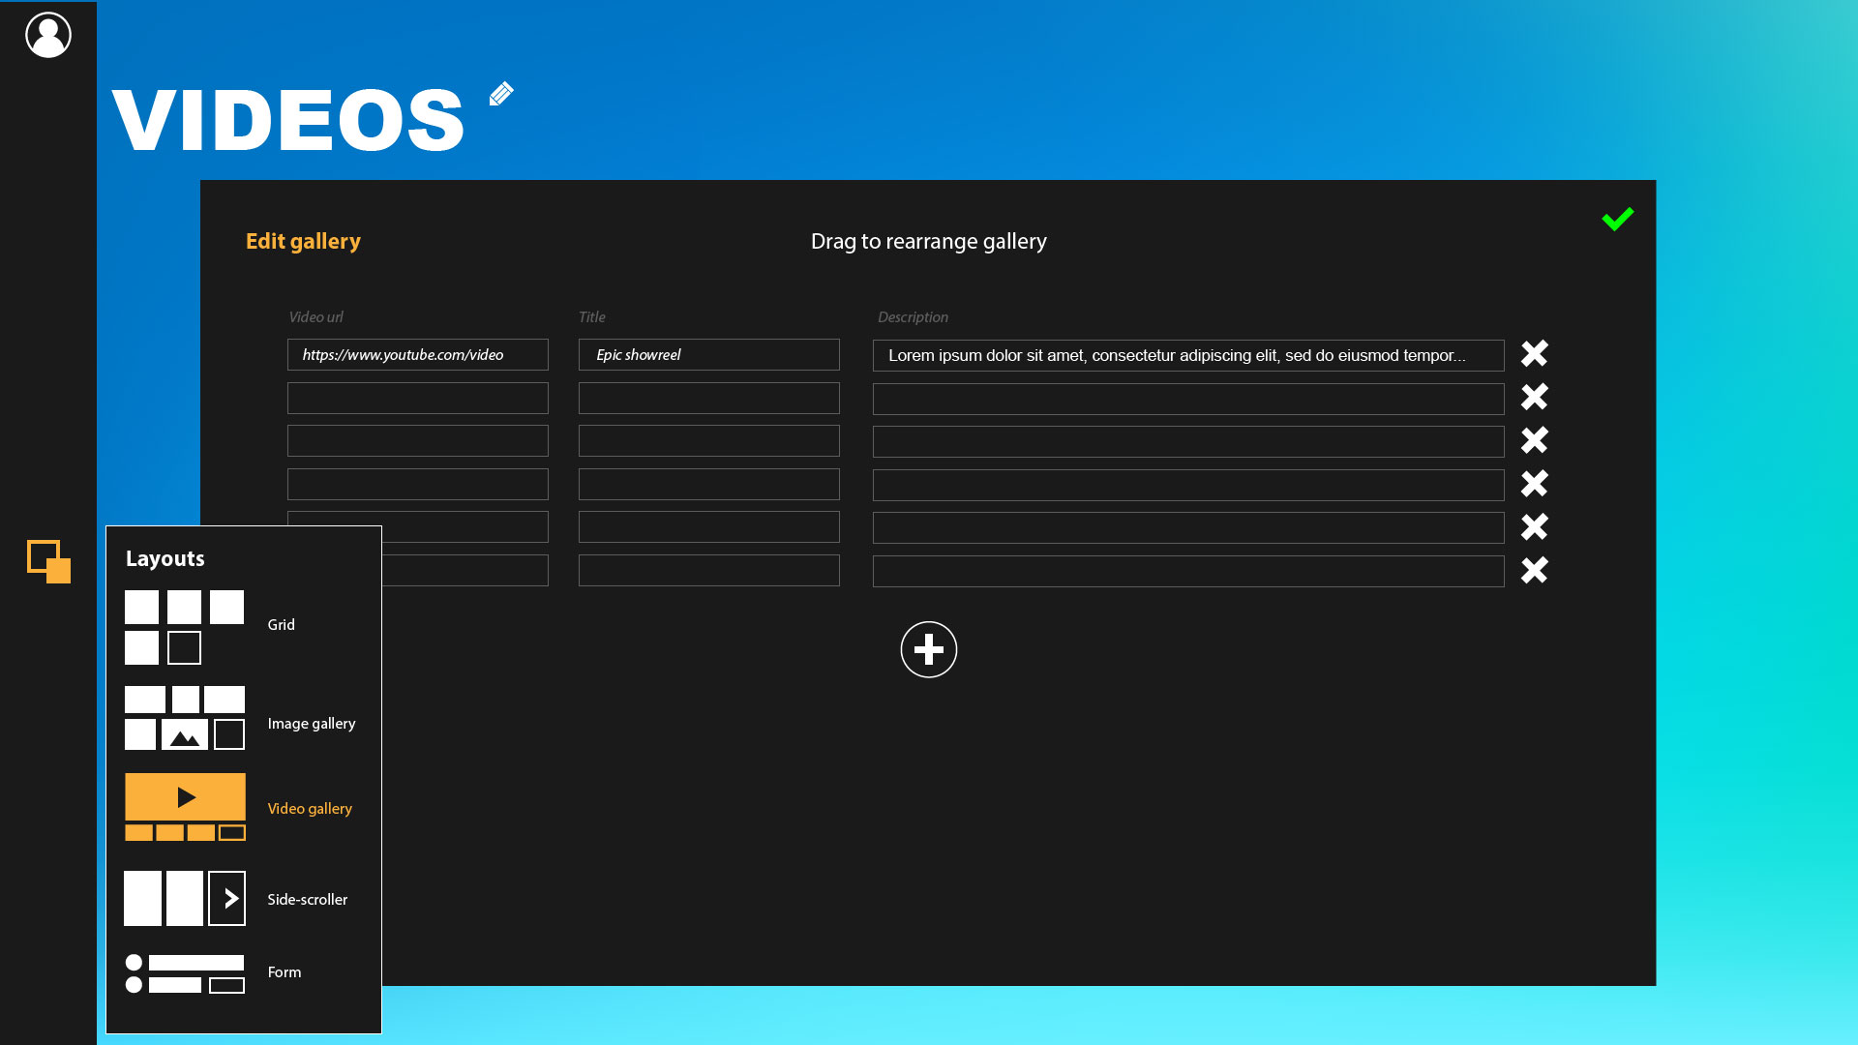Click the Title column label
Image resolution: width=1858 pixels, height=1045 pixels.
tap(591, 317)
